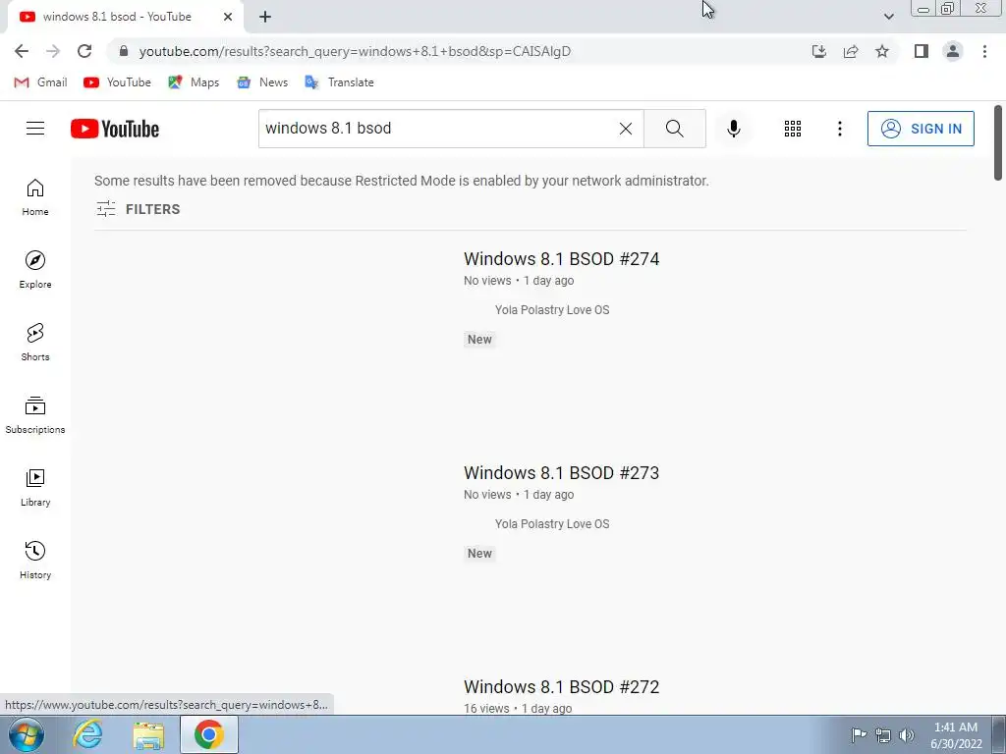Screen dimensions: 1006x754
Task: Select the windows 8.1 bsod - YouTube tab
Action: (x=125, y=17)
